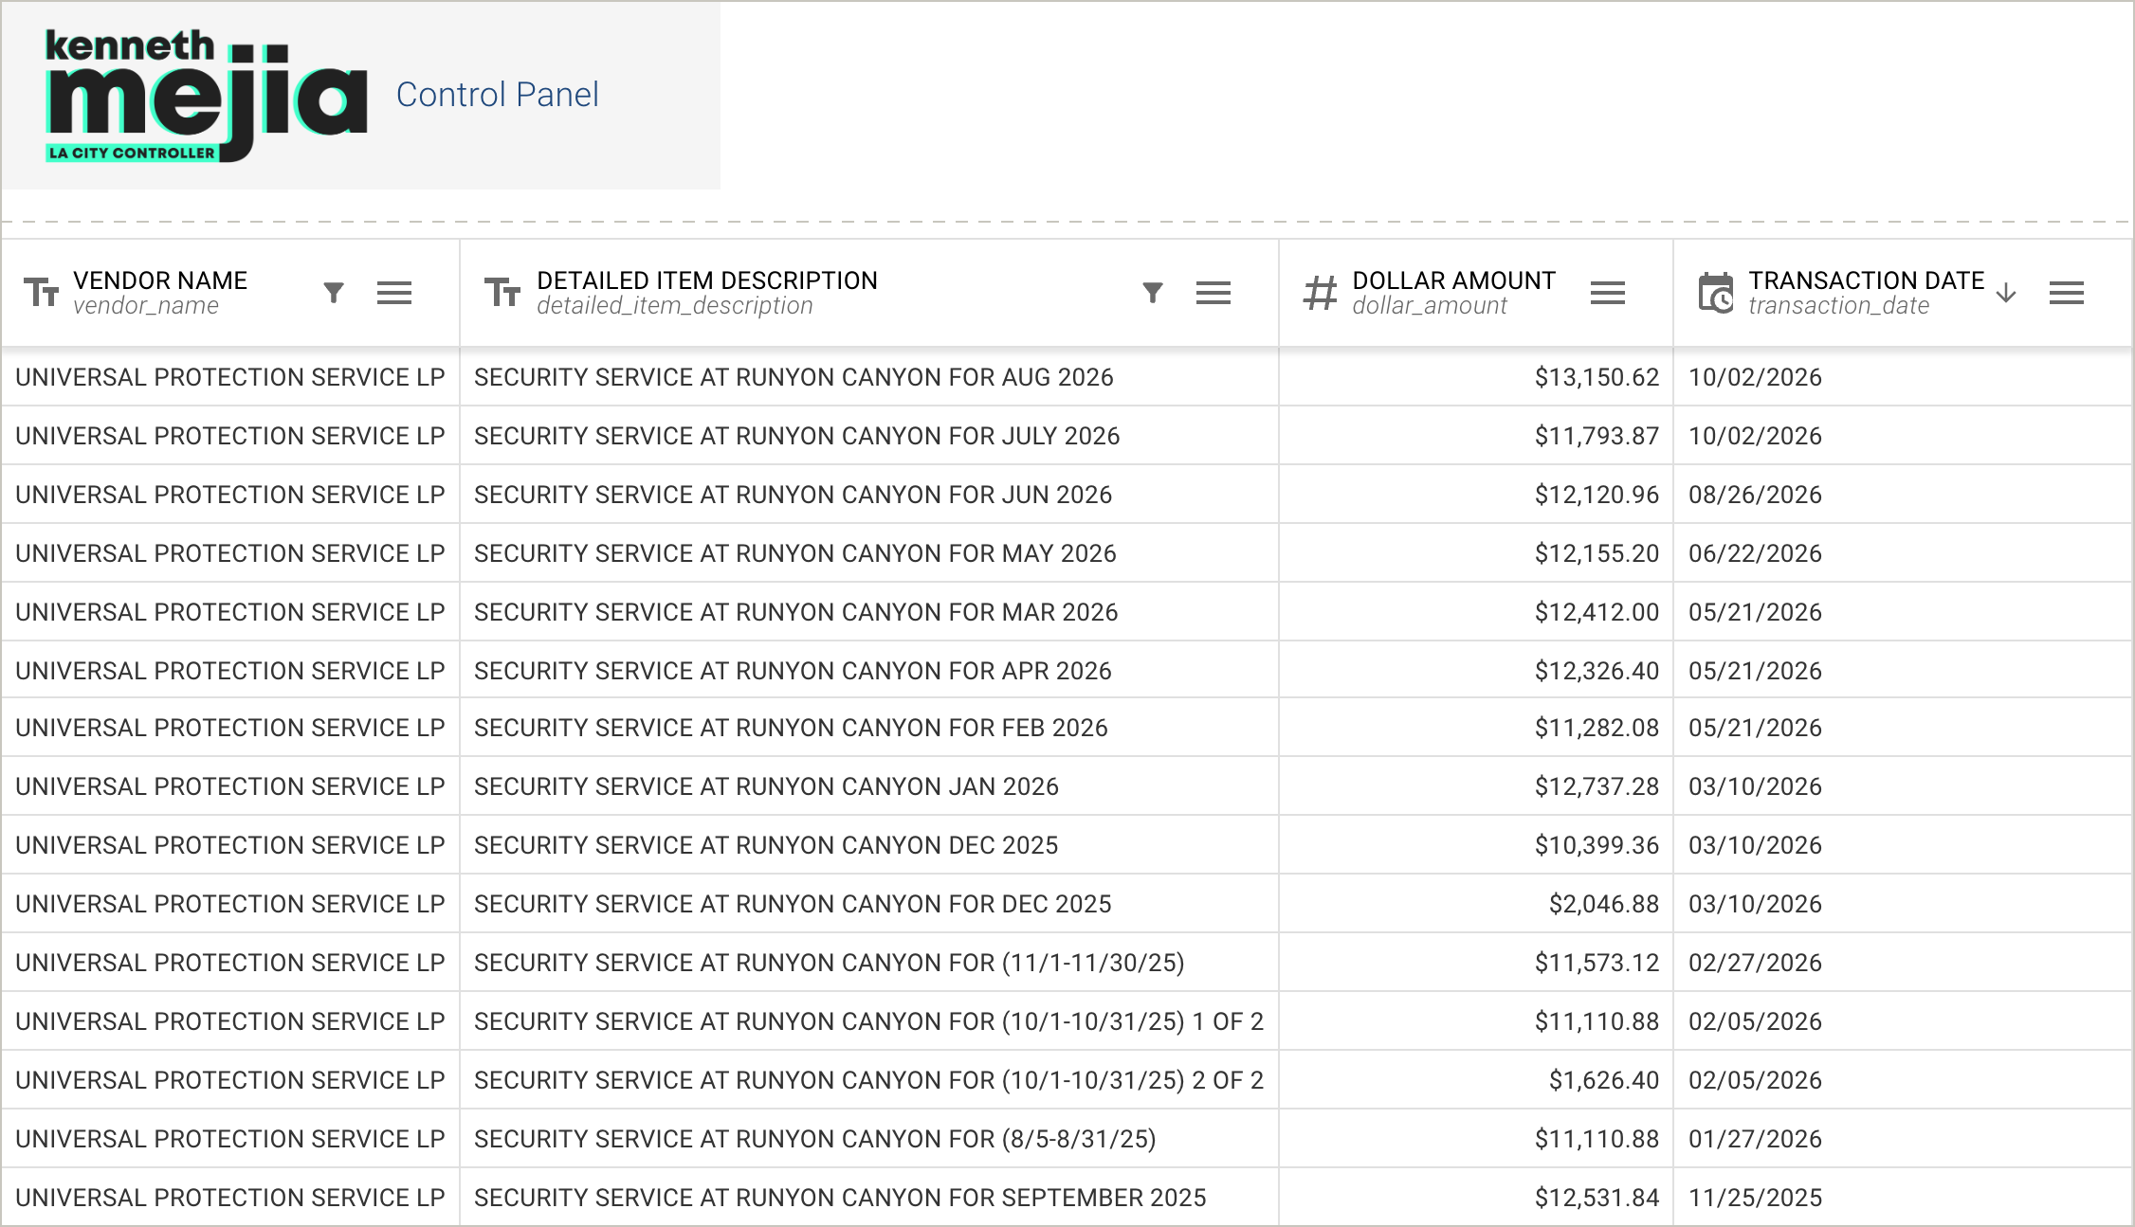
Task: Select 'RUNYON CANYON FOR JUN 2026' description
Action: click(x=869, y=495)
